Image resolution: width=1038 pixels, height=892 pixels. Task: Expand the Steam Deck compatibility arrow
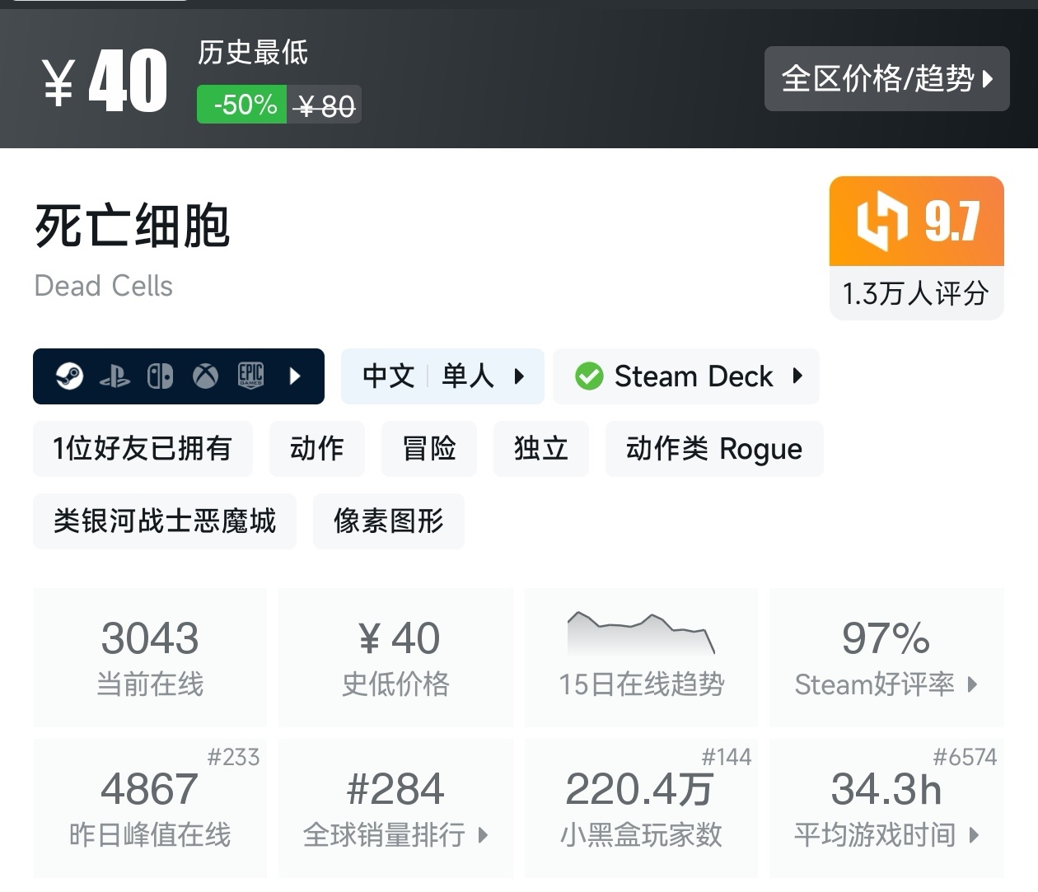pyautogui.click(x=797, y=376)
